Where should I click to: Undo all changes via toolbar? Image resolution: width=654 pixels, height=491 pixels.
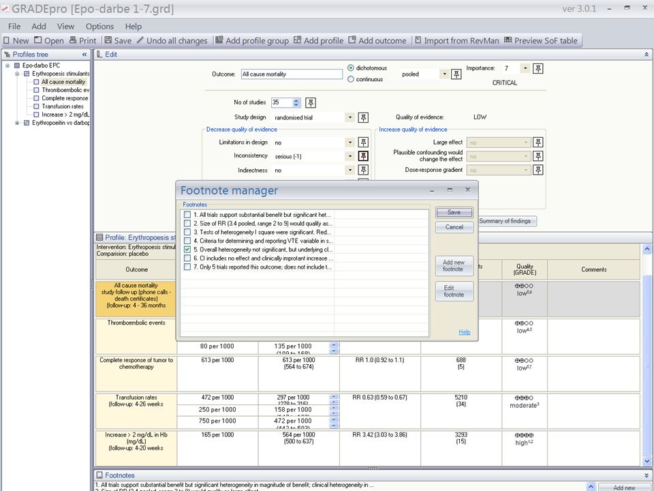[x=172, y=40]
